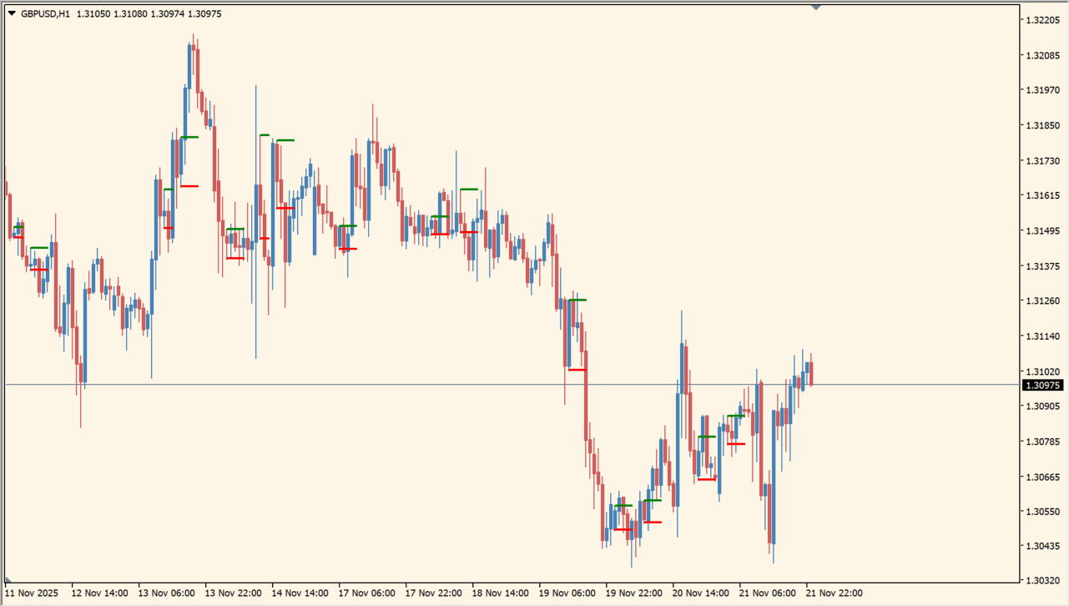Image resolution: width=1069 pixels, height=606 pixels.
Task: Click the chart shift triangle at top
Action: click(x=816, y=7)
